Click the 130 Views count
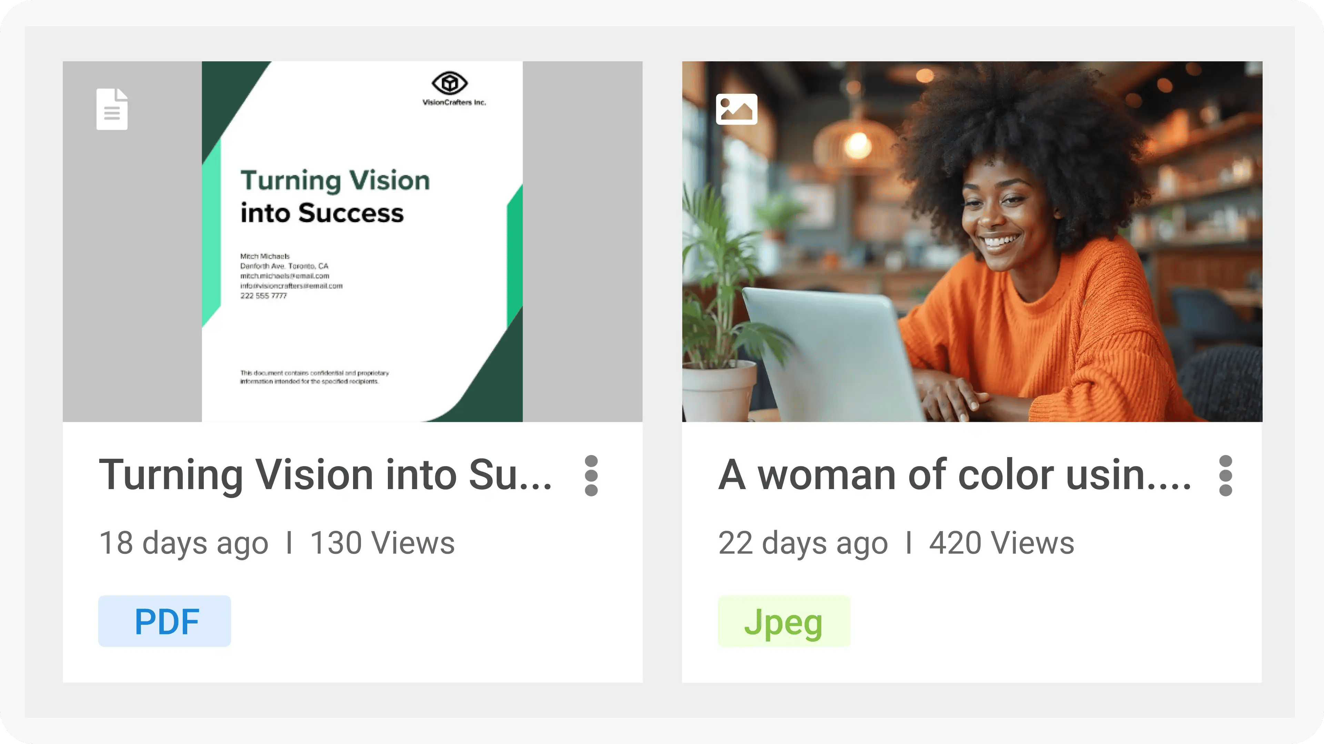The image size is (1324, 744). pos(382,543)
